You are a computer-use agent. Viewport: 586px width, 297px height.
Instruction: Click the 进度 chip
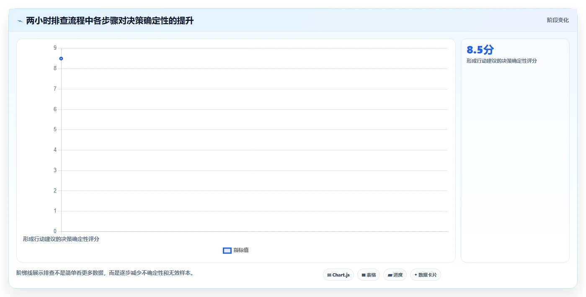[395, 275]
